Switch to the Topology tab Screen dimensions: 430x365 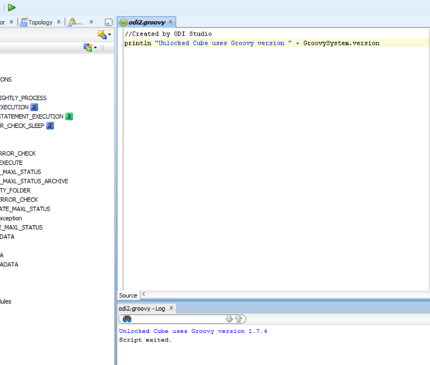click(40, 22)
